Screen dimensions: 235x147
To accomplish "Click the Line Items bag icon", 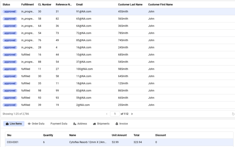I will tap(7, 124).
